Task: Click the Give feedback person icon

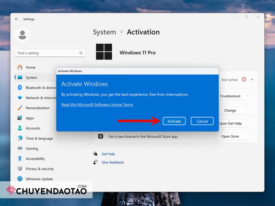Action: click(95, 162)
